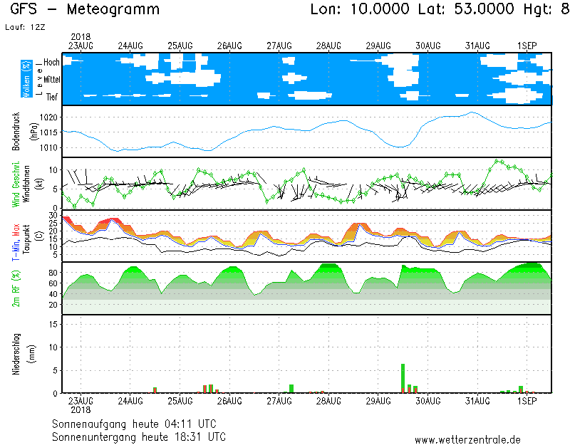Select 25AUG on the bottom date axis

tap(180, 402)
